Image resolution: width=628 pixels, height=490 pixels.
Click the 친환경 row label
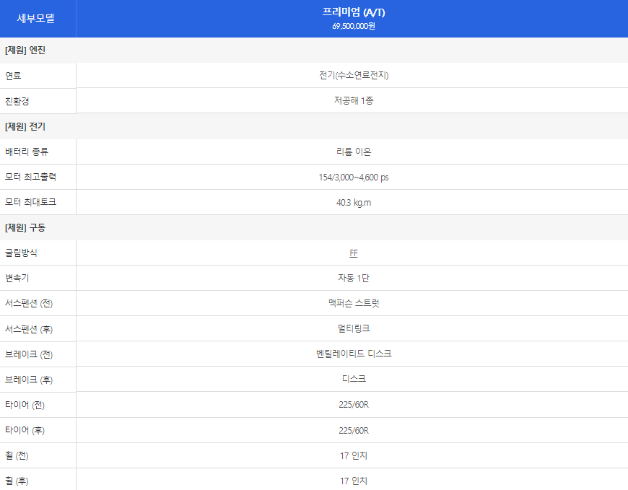pyautogui.click(x=17, y=101)
